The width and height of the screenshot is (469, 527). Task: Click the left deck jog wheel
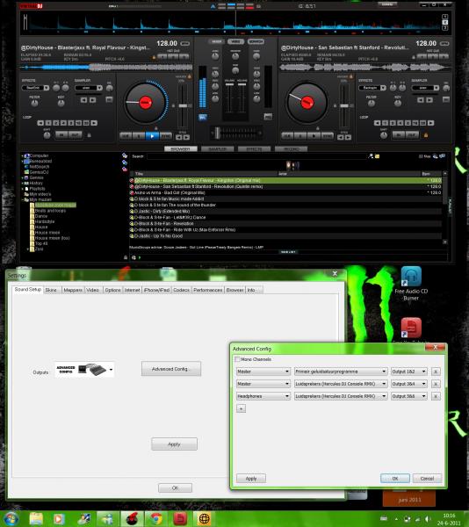click(145, 103)
